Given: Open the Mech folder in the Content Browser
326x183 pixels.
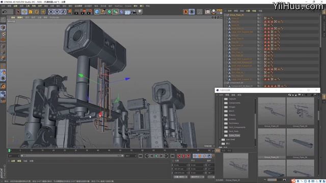Looking at the screenshot, I should pyautogui.click(x=231, y=111).
